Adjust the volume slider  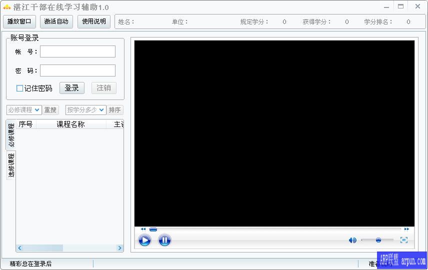pos(378,240)
